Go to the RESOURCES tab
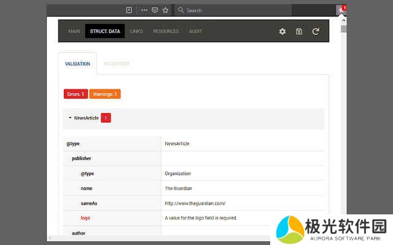This screenshot has width=393, height=245. (166, 31)
